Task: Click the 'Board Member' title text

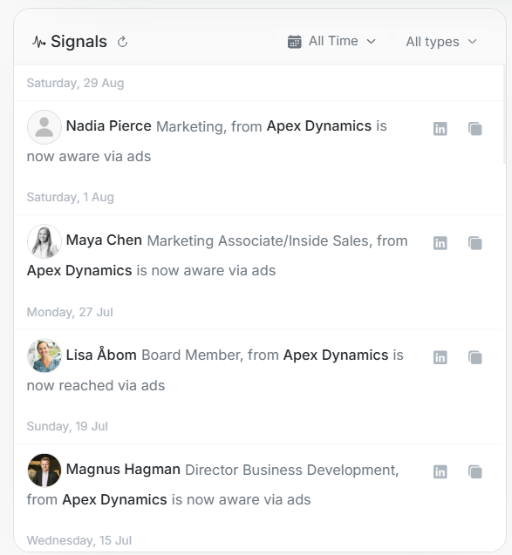Action: 192,355
